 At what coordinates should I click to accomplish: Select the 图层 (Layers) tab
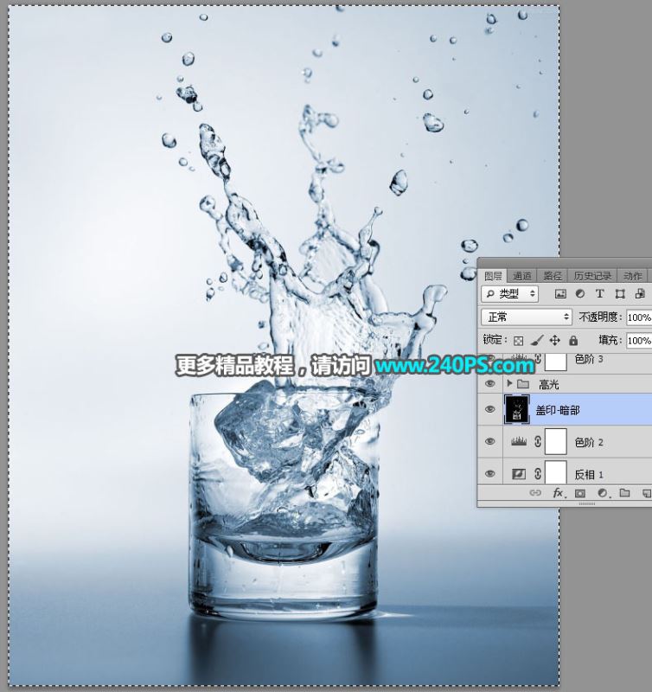point(493,276)
